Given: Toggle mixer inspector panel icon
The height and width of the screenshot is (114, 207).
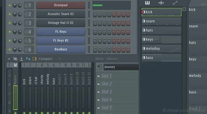Looking at the screenshot, I should tap(35, 59).
